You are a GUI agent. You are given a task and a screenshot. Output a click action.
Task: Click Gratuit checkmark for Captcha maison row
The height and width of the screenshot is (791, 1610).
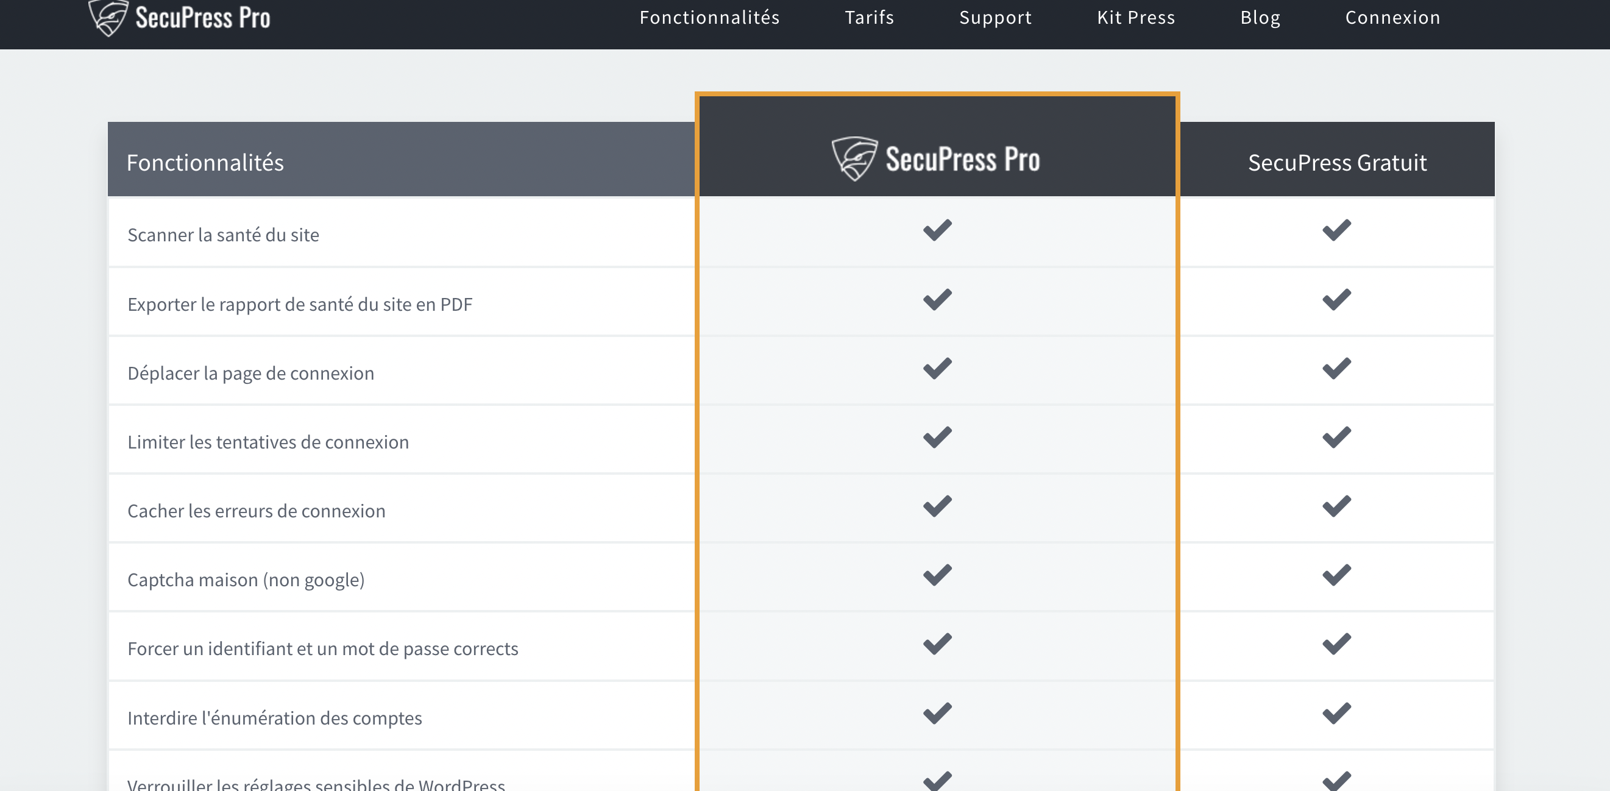pos(1337,575)
